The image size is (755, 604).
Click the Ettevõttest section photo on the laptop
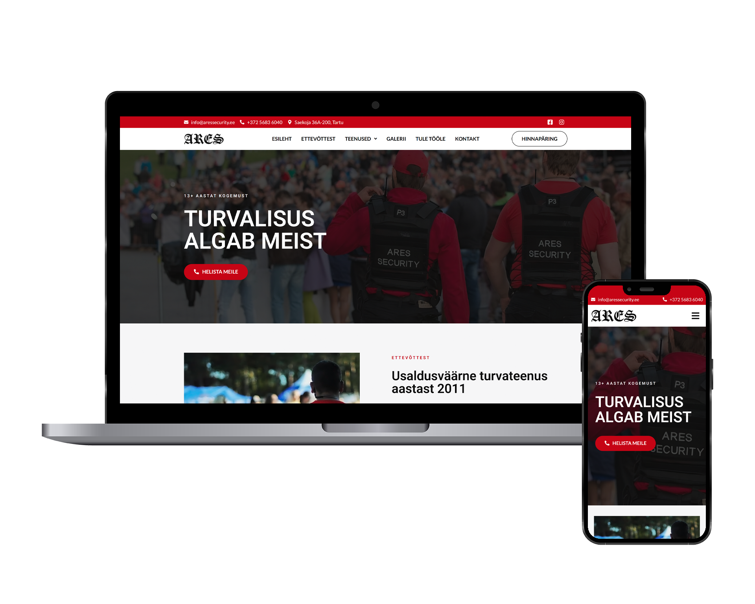coord(272,378)
